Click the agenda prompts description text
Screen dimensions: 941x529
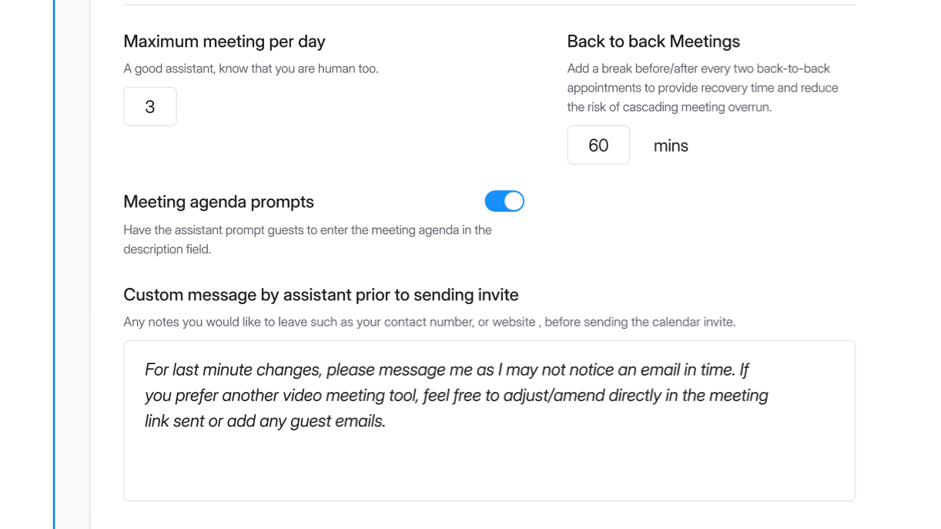(307, 239)
